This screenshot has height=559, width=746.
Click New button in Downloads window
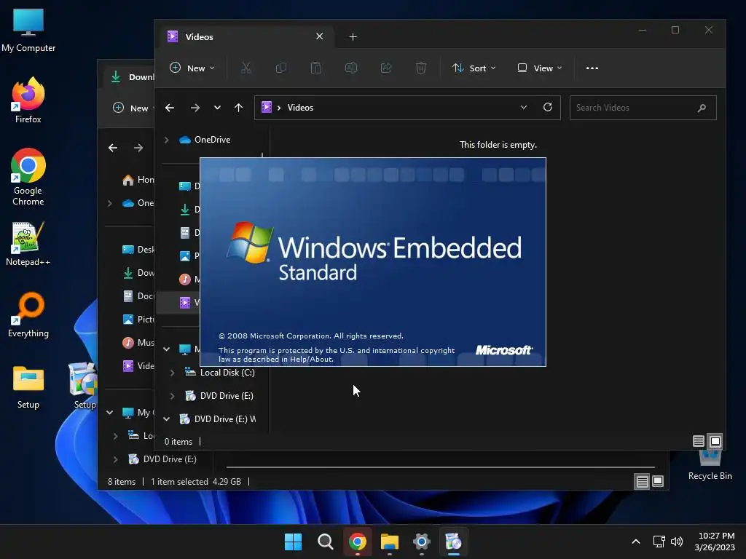133,108
